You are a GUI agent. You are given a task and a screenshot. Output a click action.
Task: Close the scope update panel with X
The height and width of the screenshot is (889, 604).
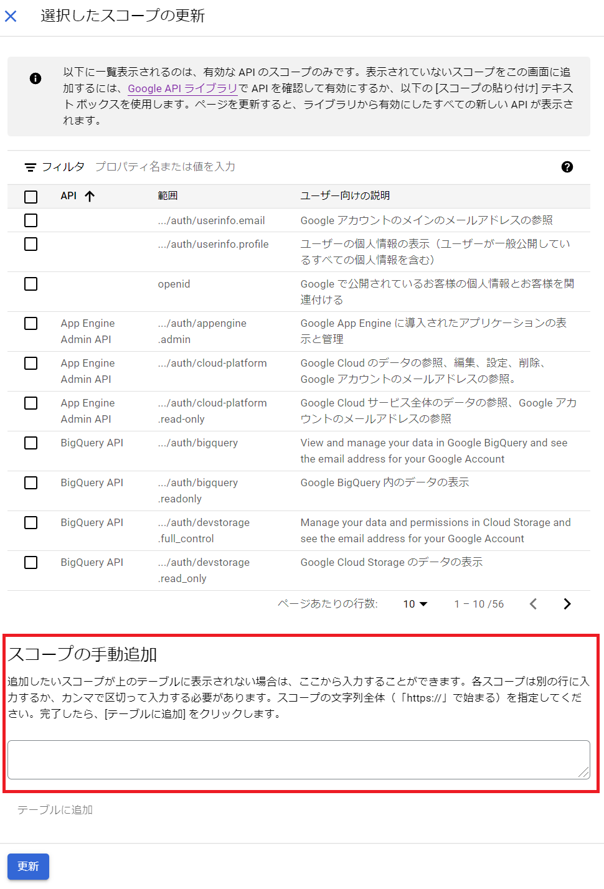pos(11,16)
